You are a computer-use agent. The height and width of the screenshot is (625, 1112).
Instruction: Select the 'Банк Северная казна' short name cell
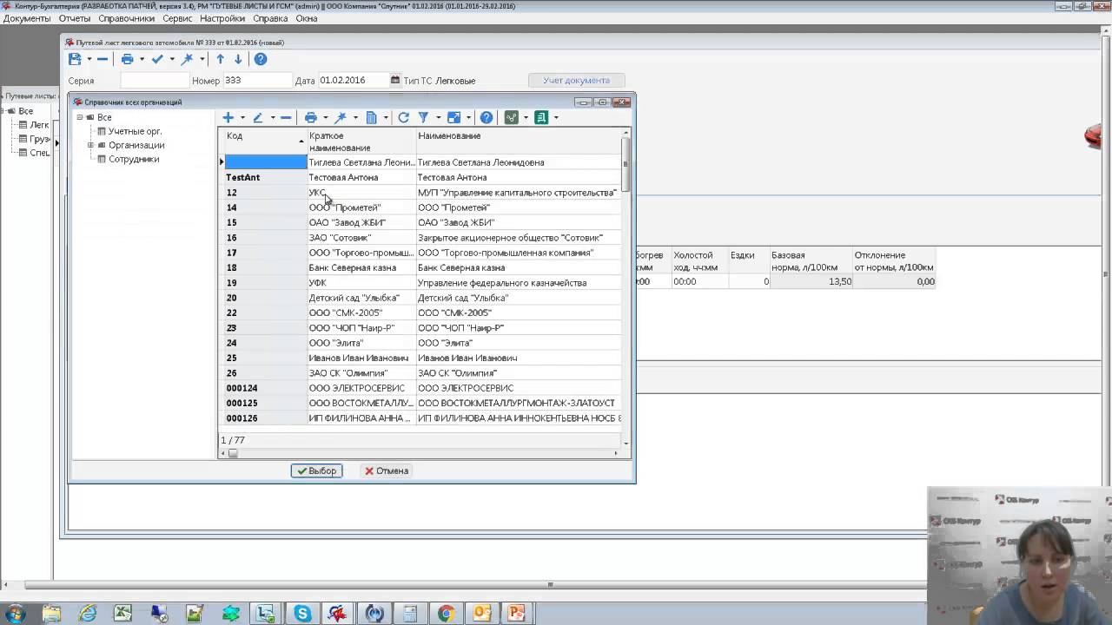coord(361,267)
